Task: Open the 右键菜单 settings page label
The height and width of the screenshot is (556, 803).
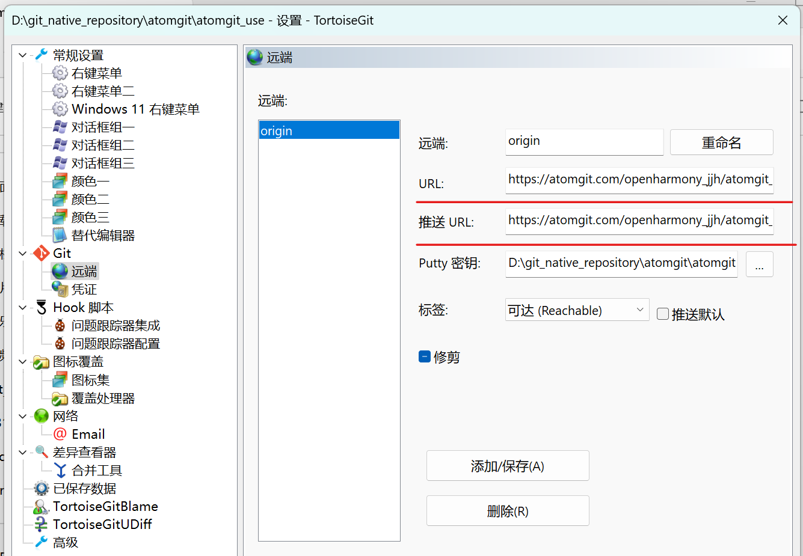Action: point(97,73)
